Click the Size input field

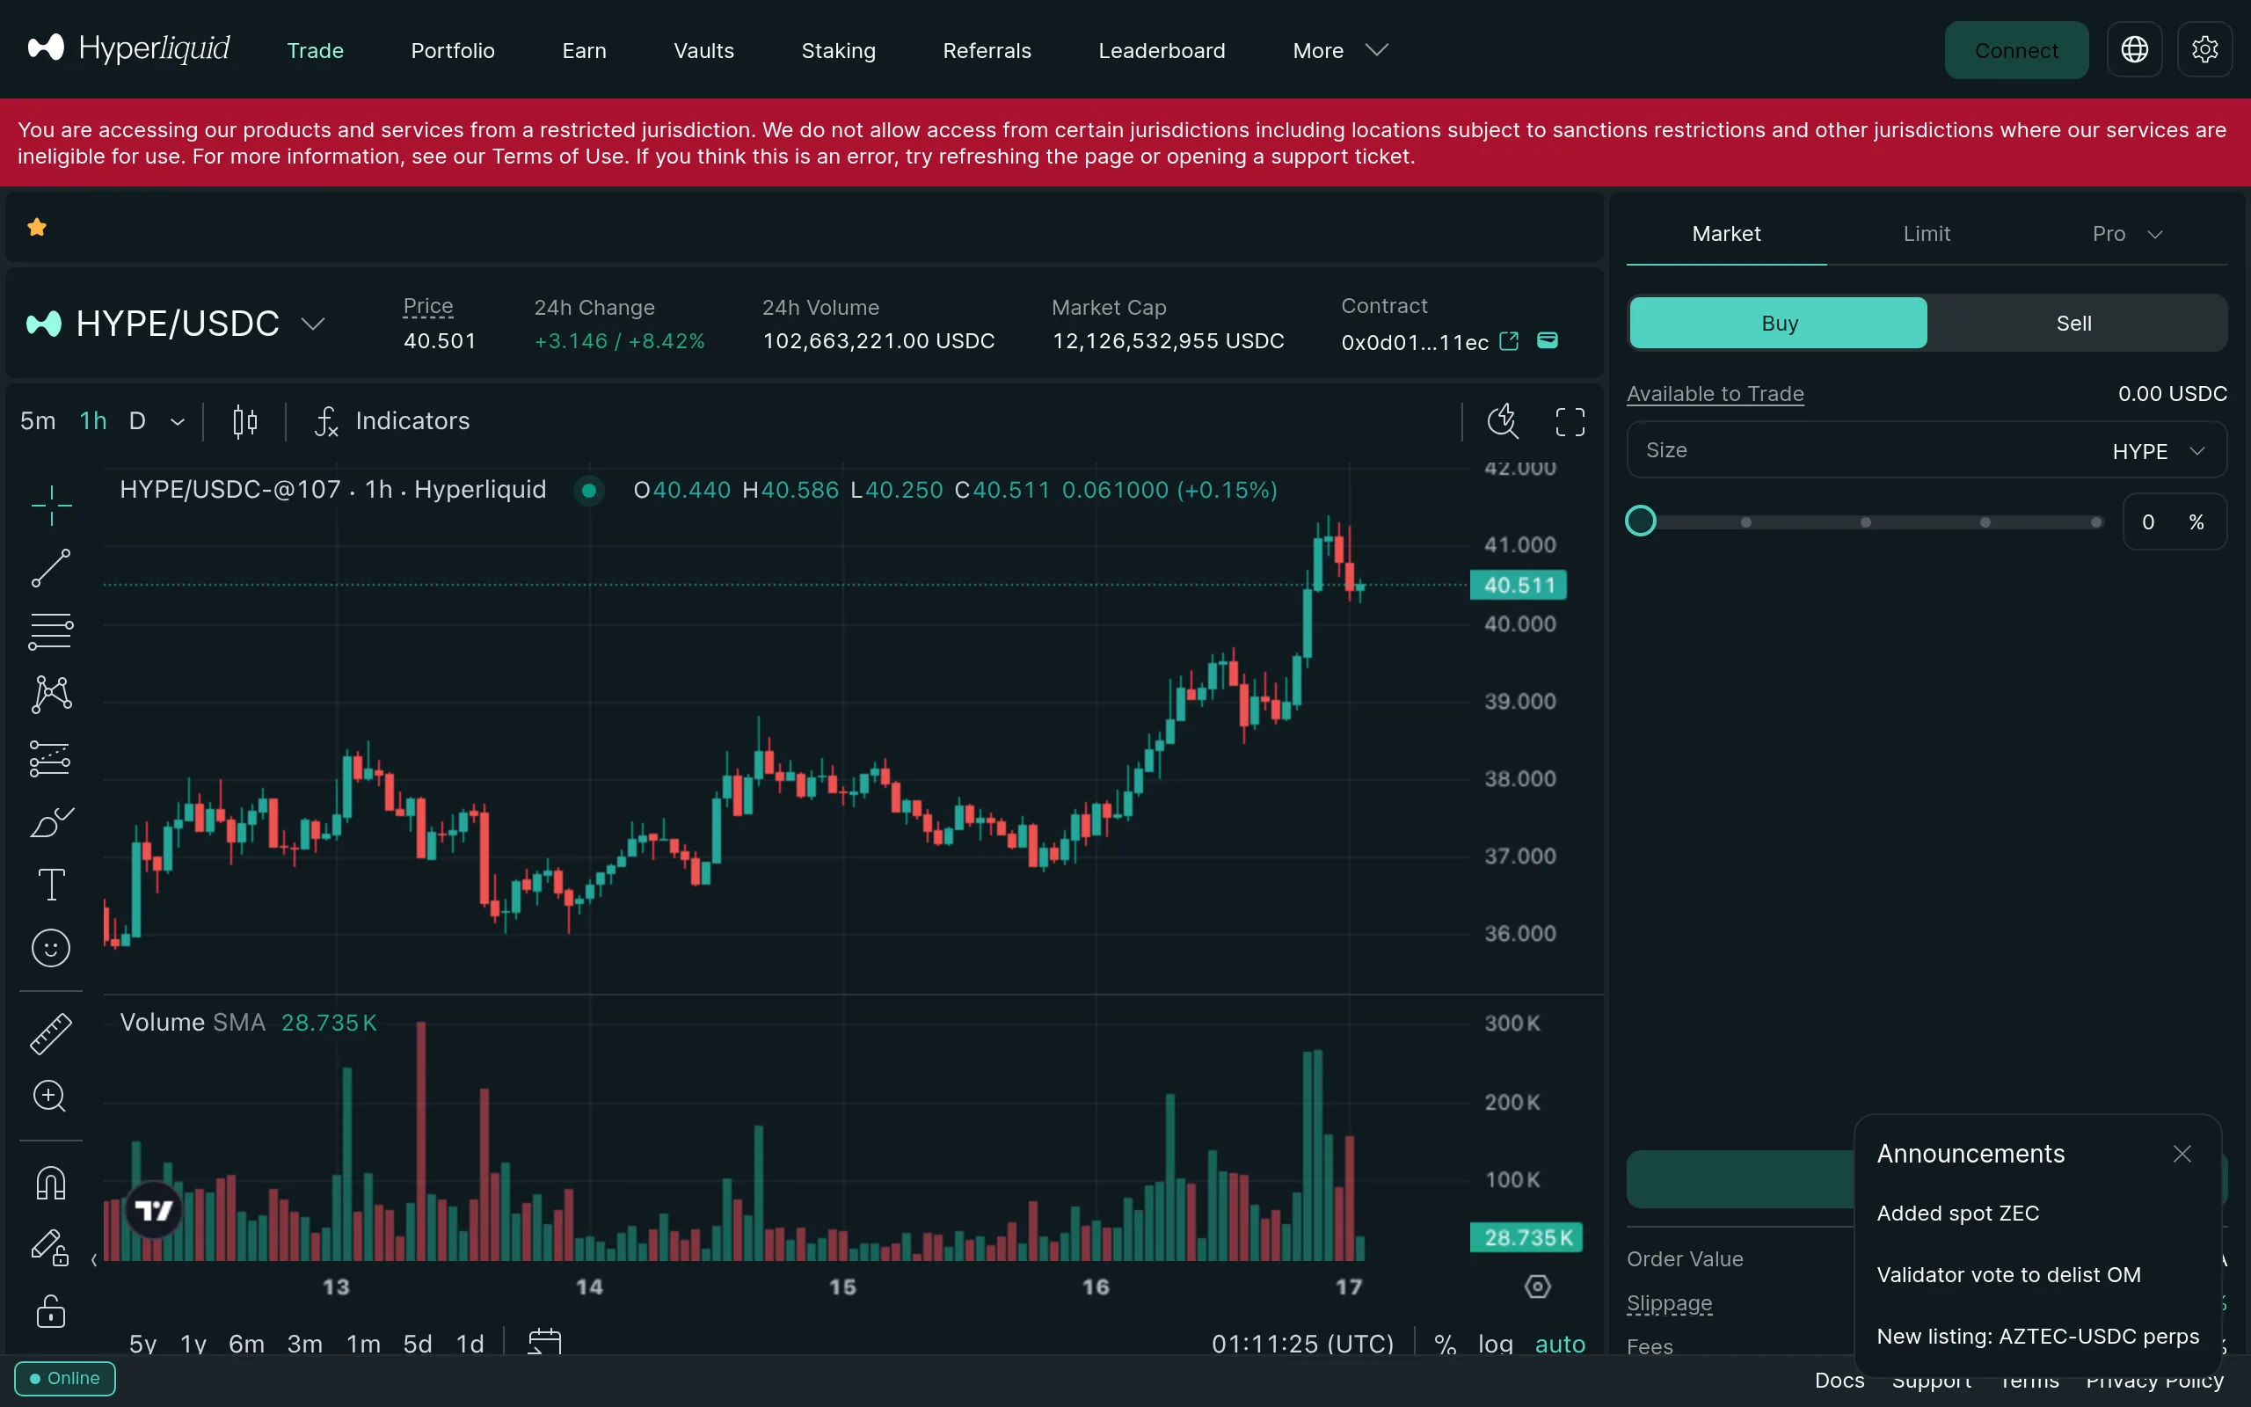[1927, 450]
